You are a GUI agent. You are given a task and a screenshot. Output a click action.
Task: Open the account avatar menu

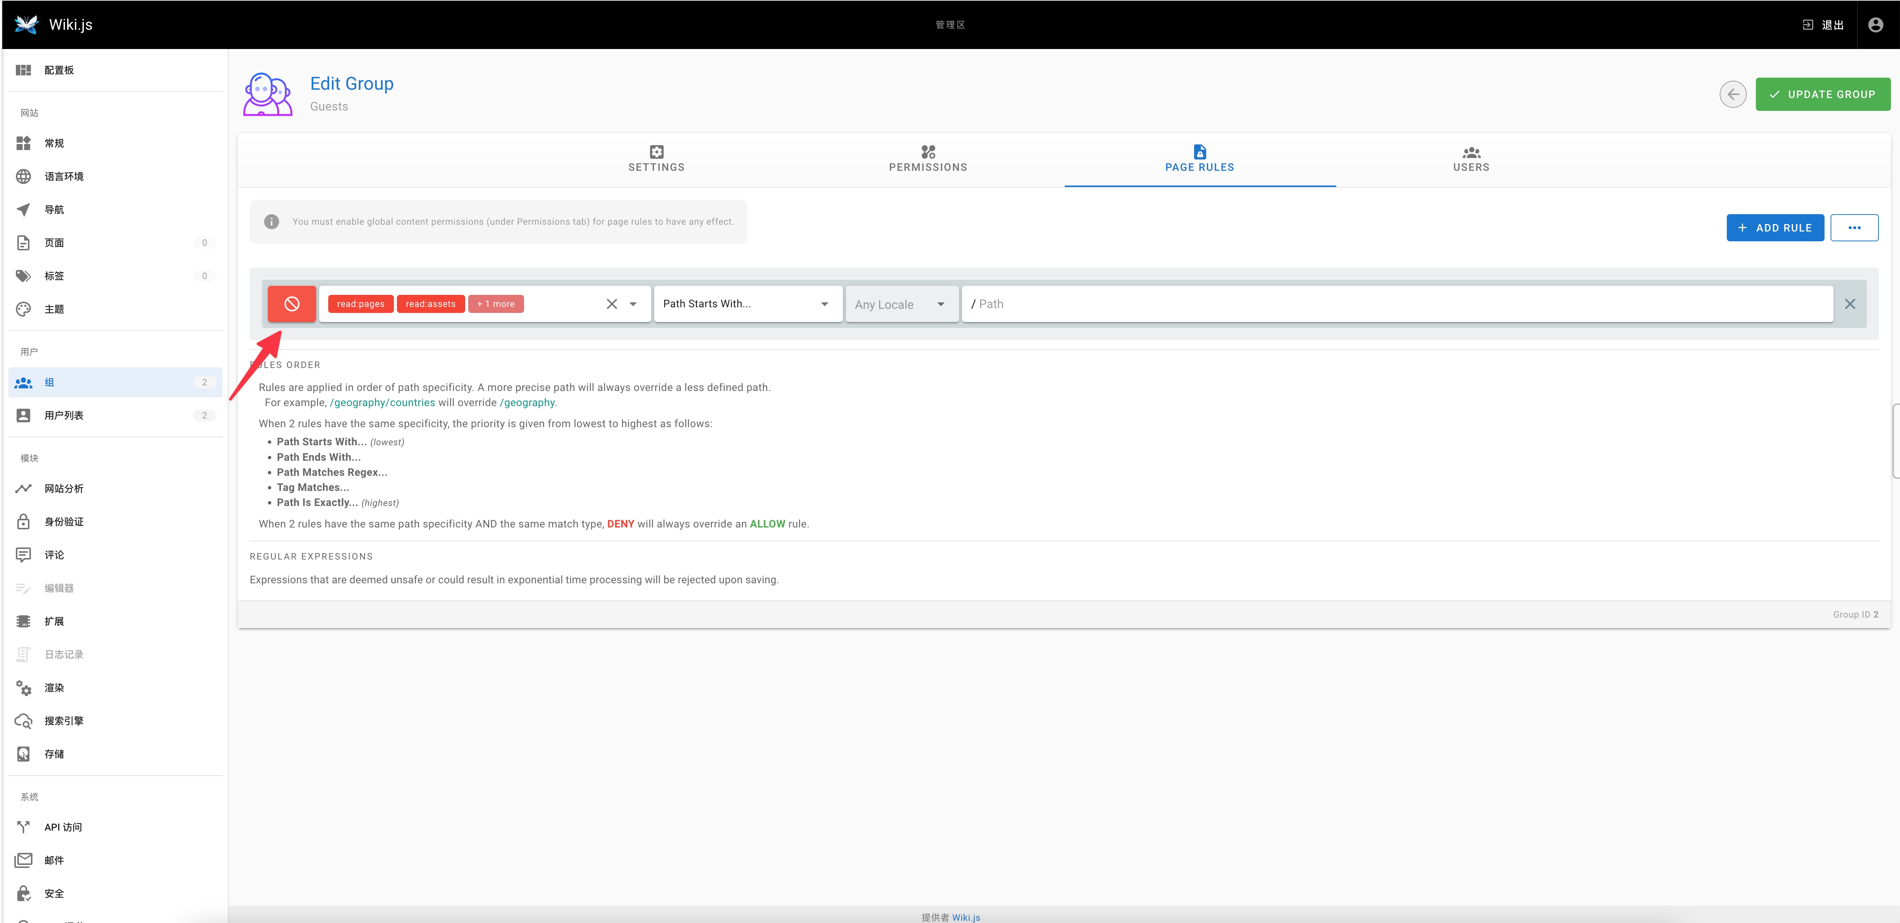1875,25
